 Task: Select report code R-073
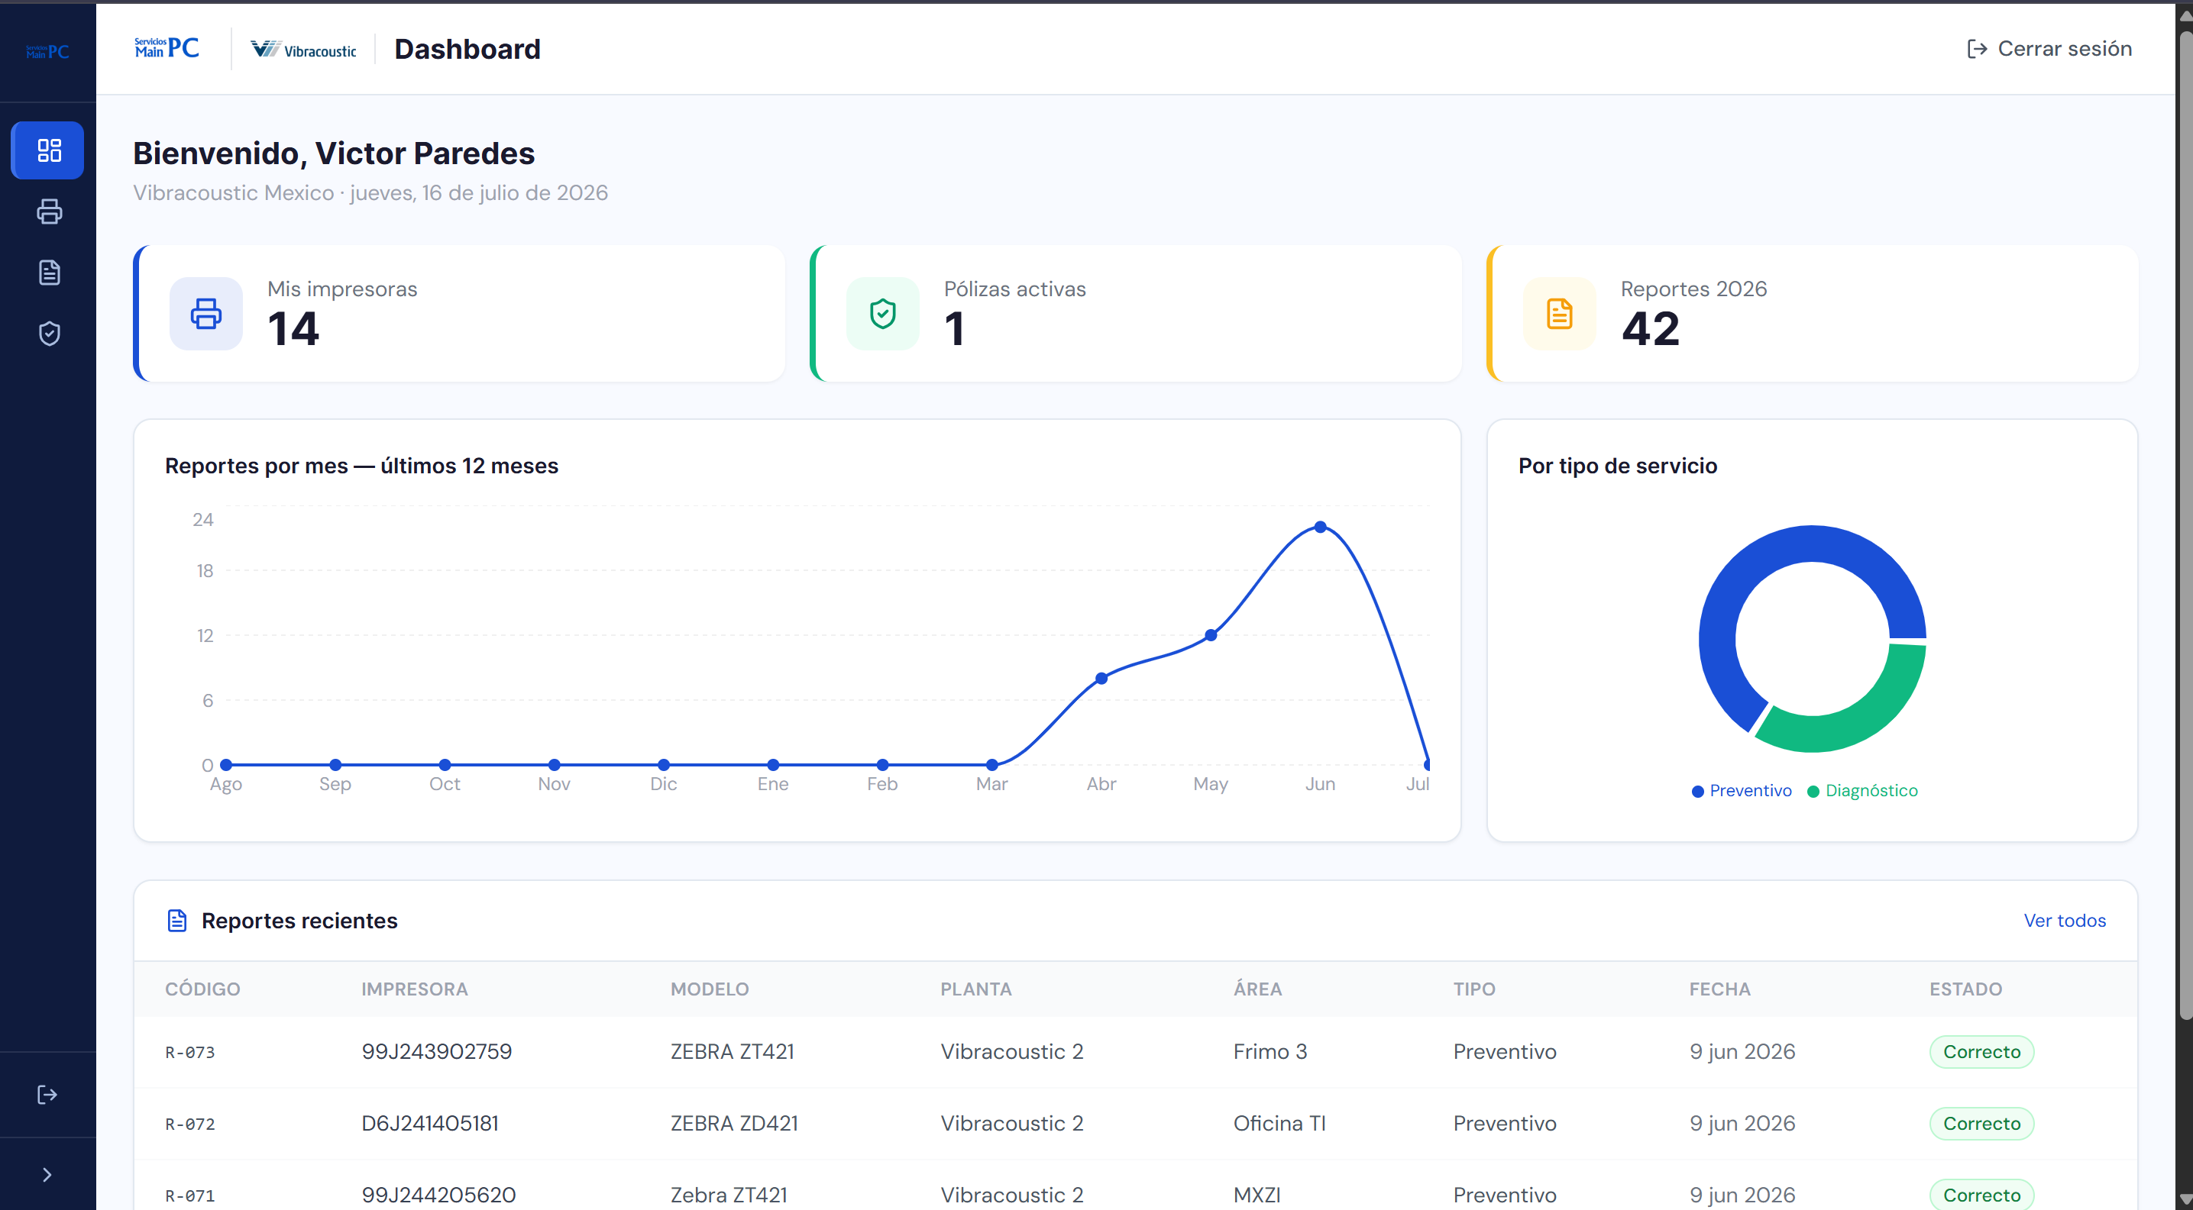(190, 1053)
